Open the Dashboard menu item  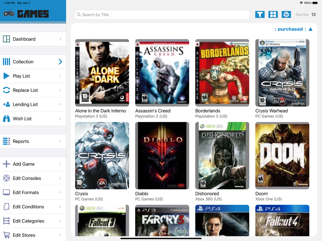coord(33,39)
